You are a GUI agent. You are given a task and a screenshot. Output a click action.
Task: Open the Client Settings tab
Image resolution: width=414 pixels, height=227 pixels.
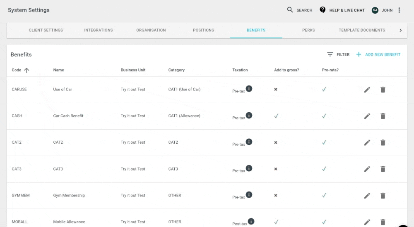[46, 30]
